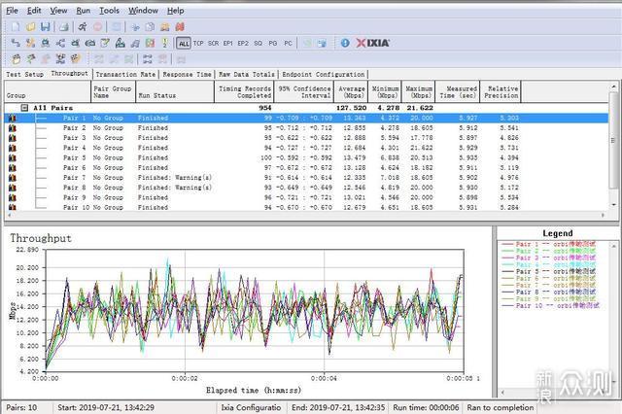Select the Pair 4 row
Image resolution: width=622 pixels, height=414 pixels.
[x=306, y=148]
